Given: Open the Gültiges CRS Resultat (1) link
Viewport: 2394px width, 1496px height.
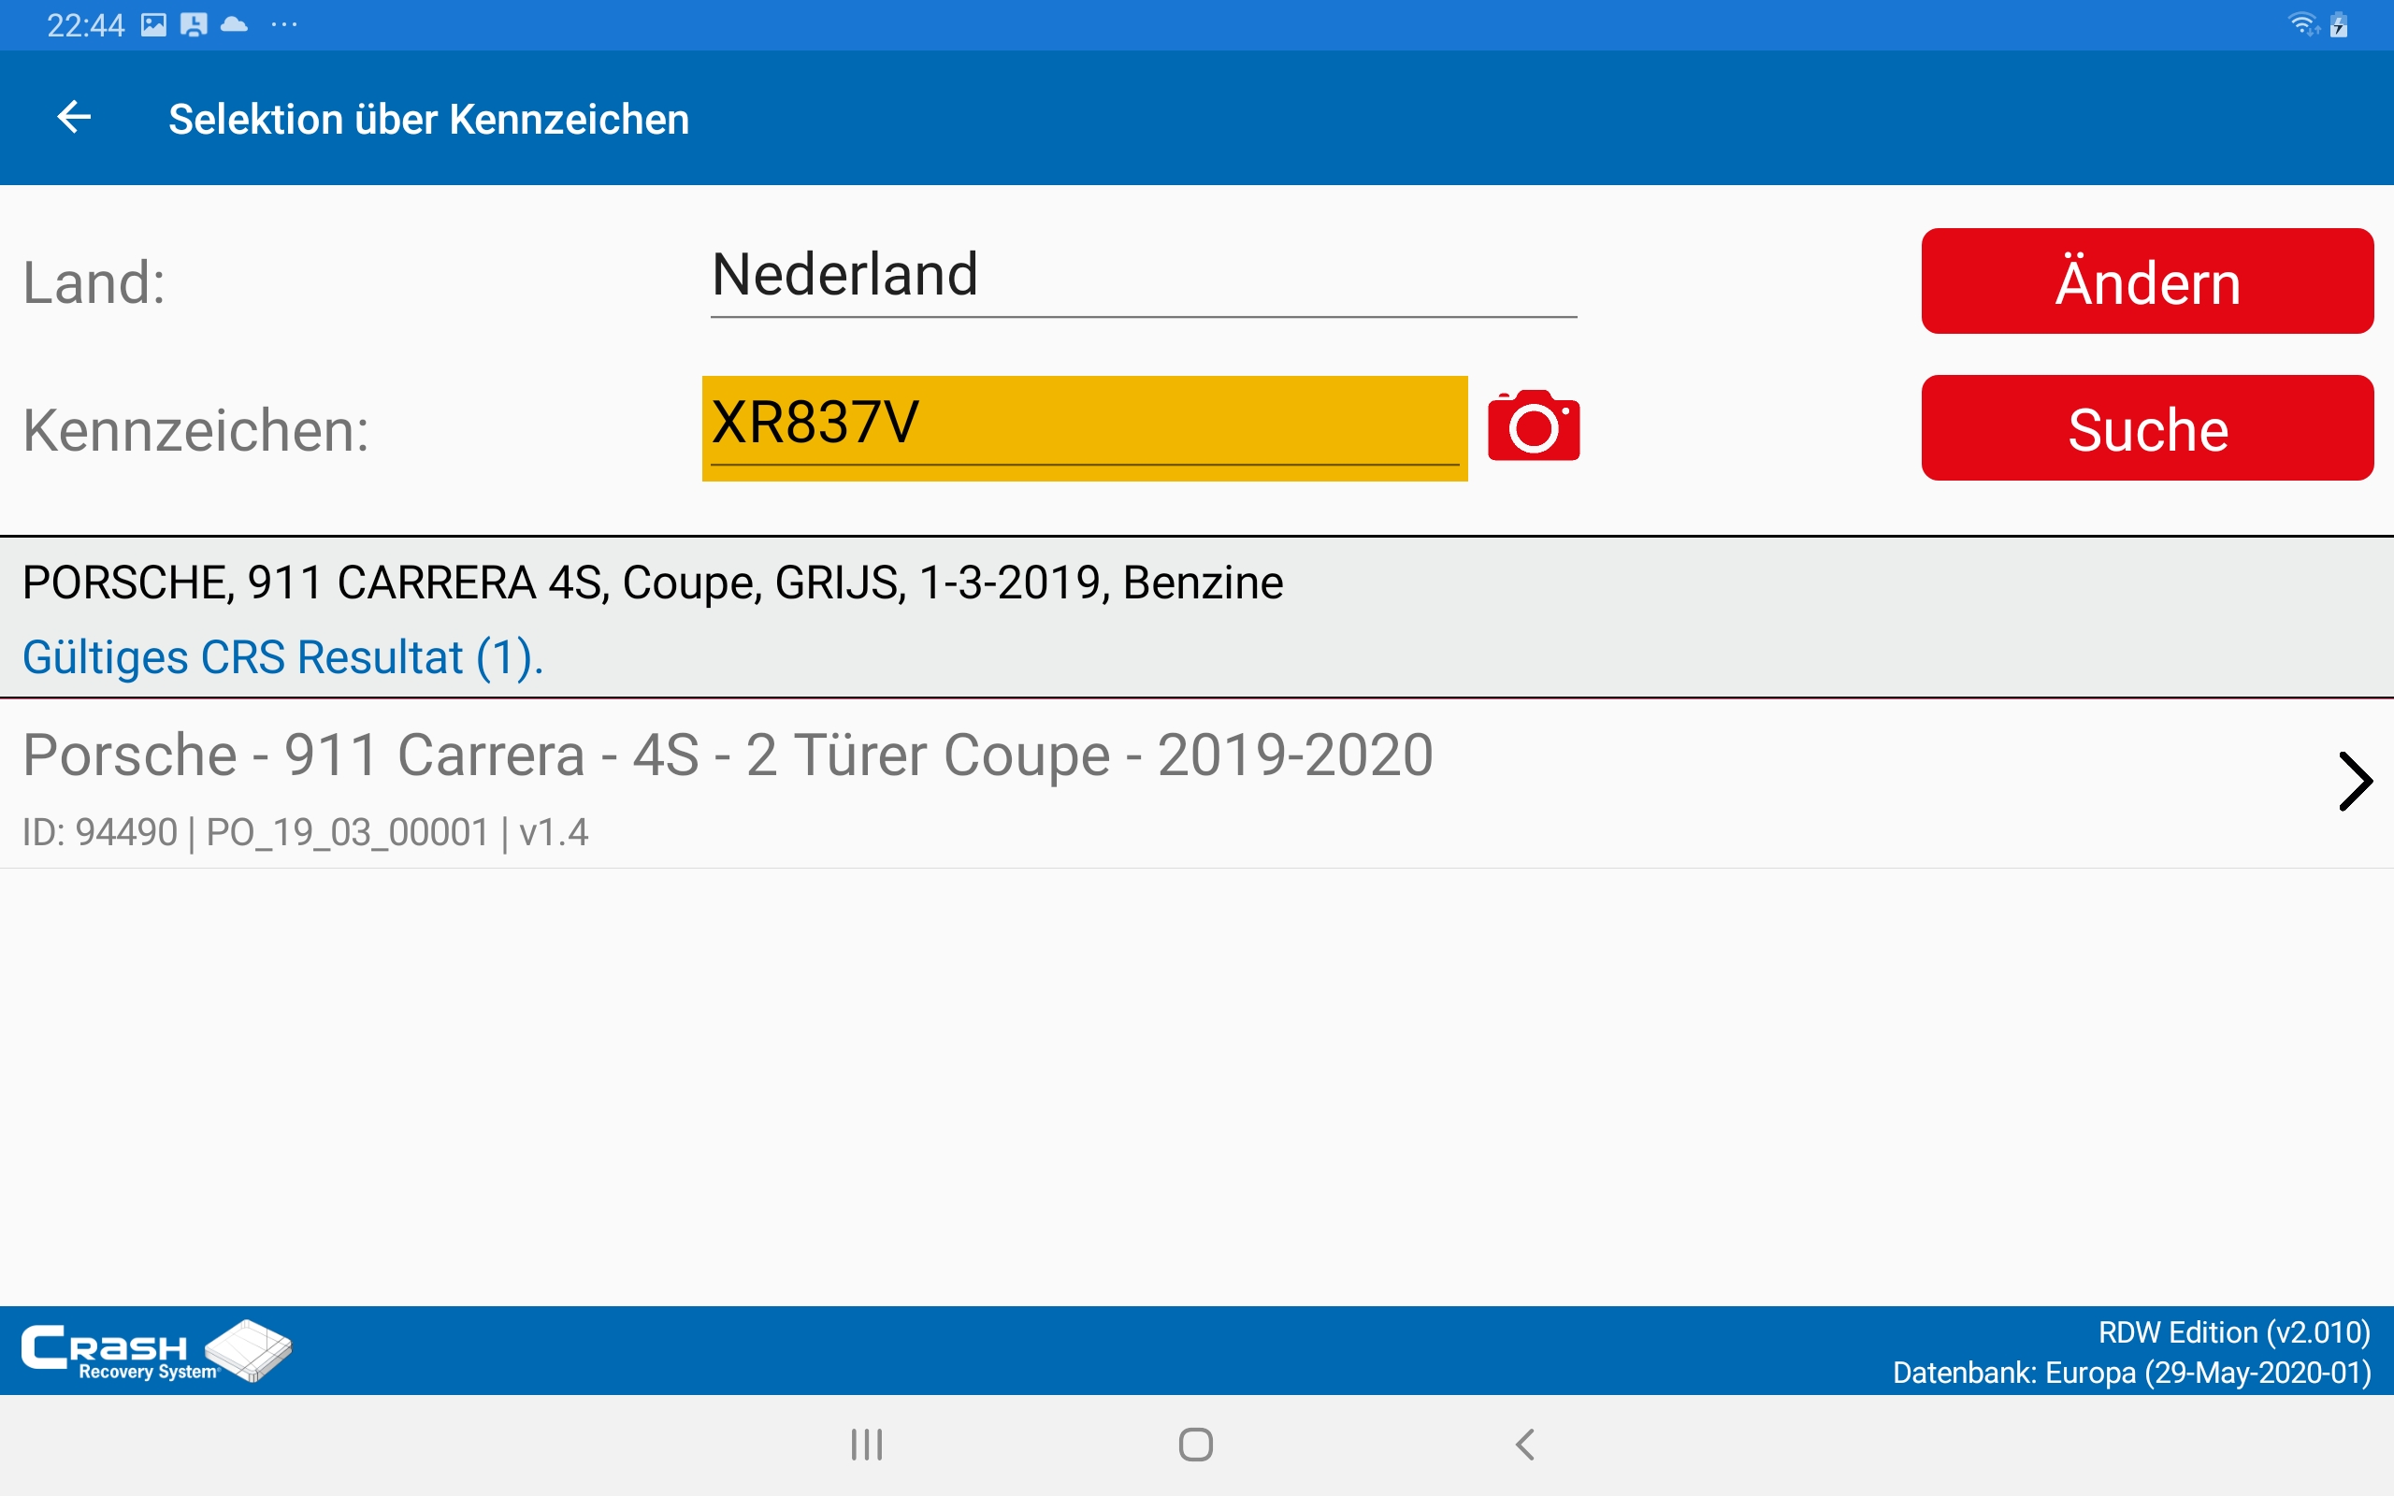Looking at the screenshot, I should [283, 657].
